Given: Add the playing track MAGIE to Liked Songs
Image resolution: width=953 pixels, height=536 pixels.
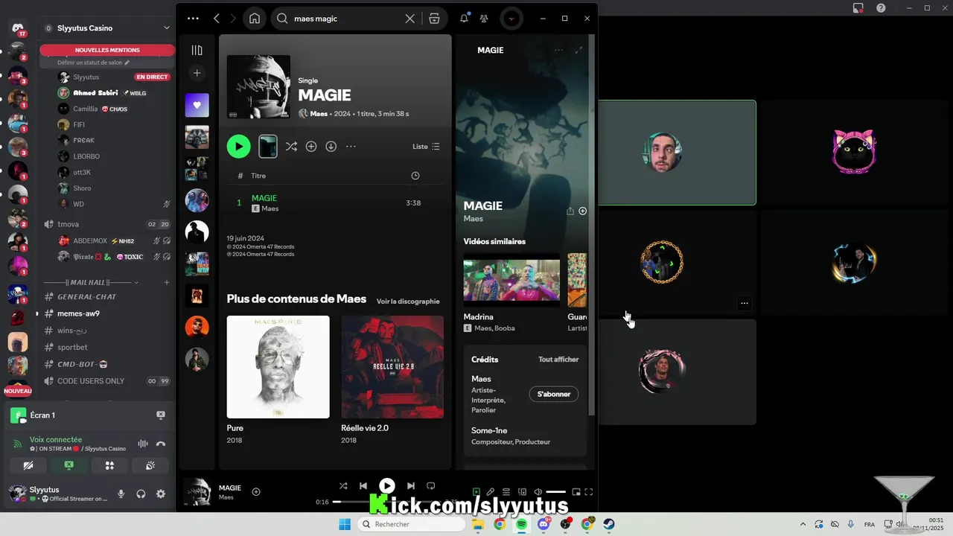Looking at the screenshot, I should click(x=256, y=492).
